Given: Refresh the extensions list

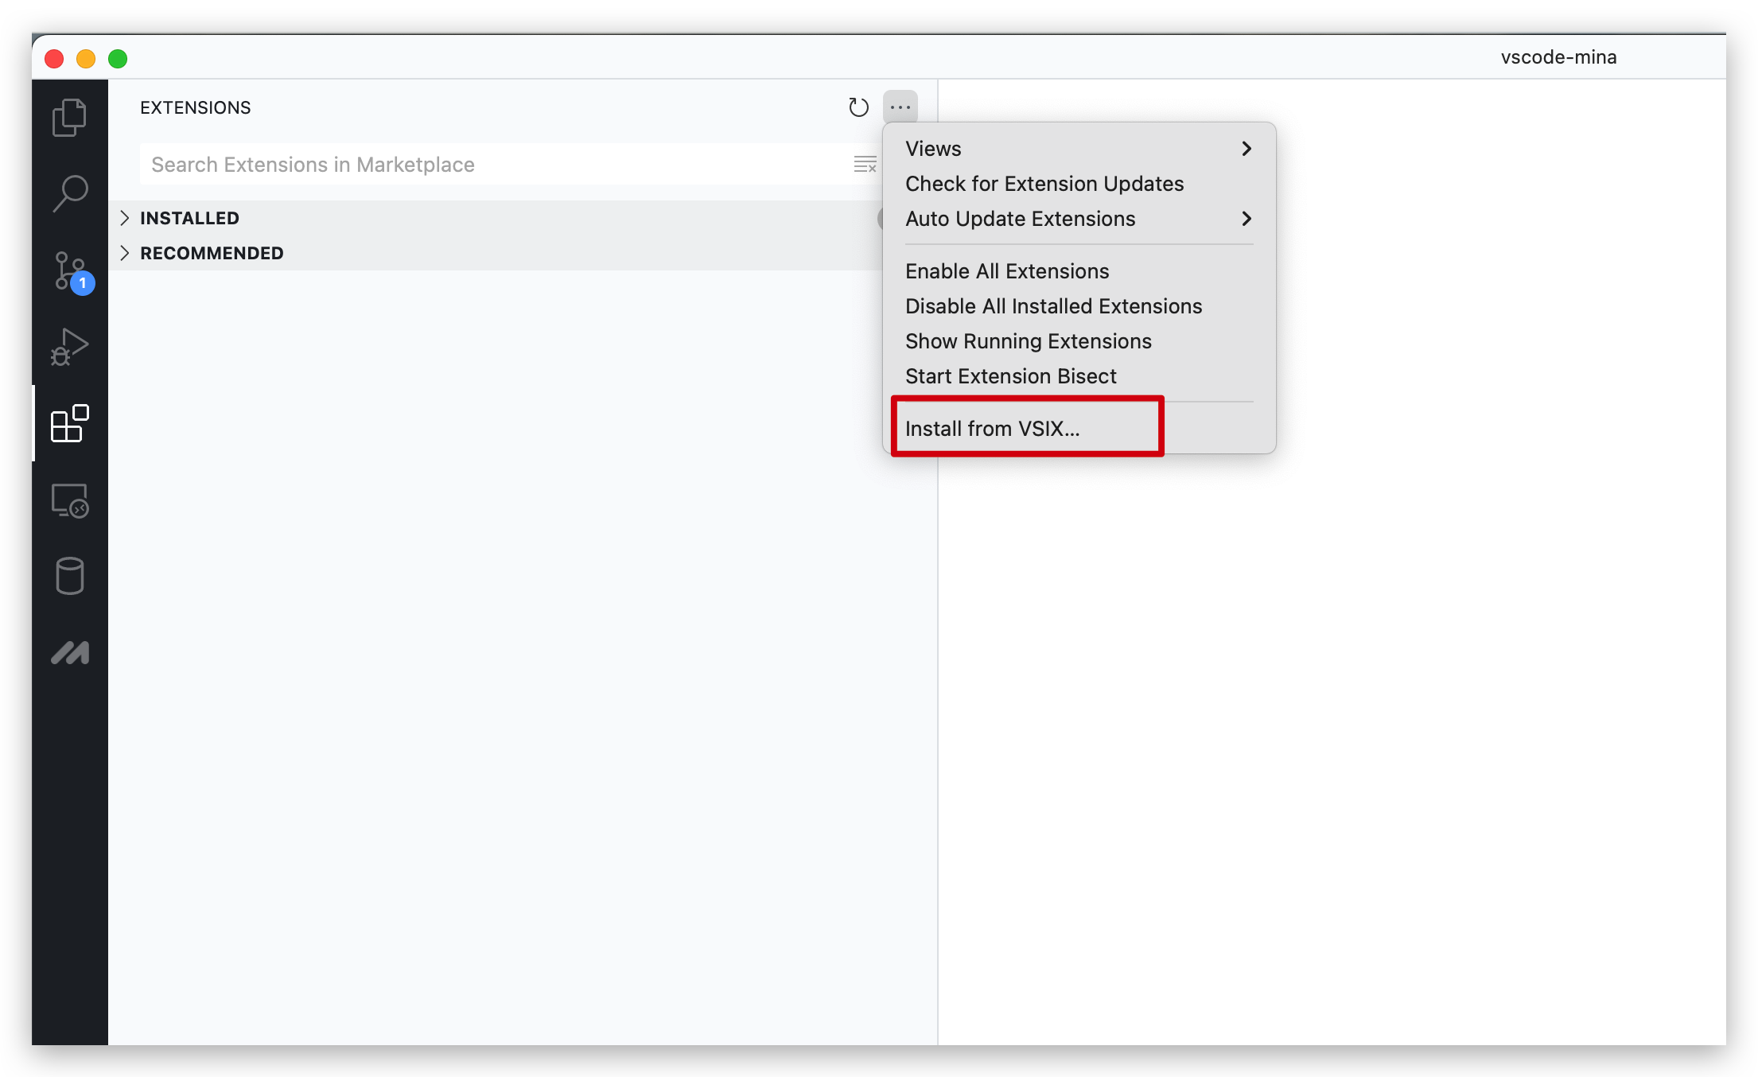Looking at the screenshot, I should click(858, 107).
